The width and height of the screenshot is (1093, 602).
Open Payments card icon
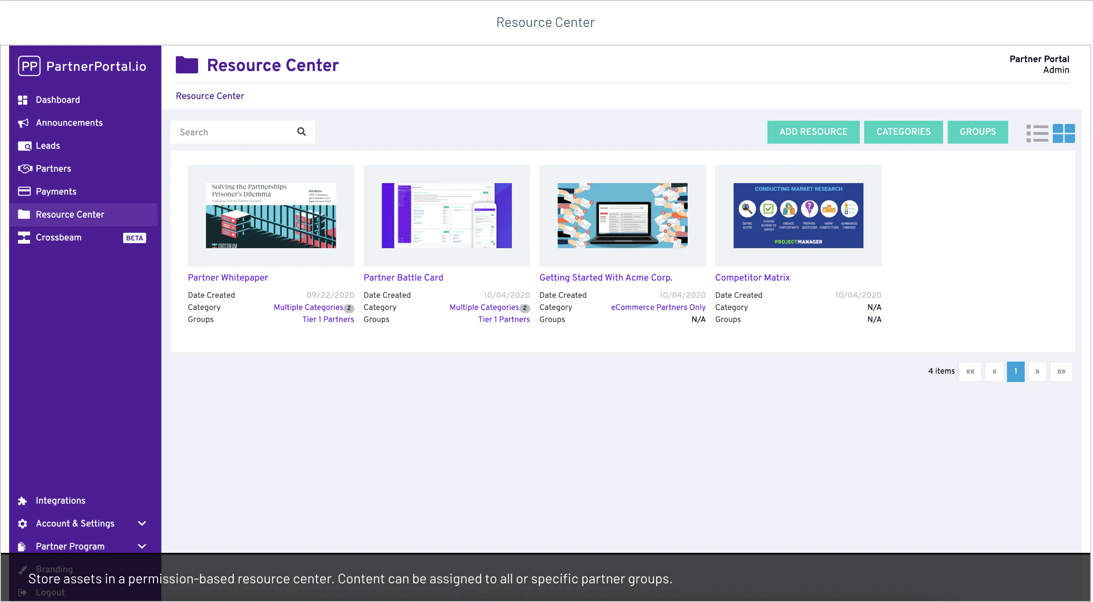24,191
